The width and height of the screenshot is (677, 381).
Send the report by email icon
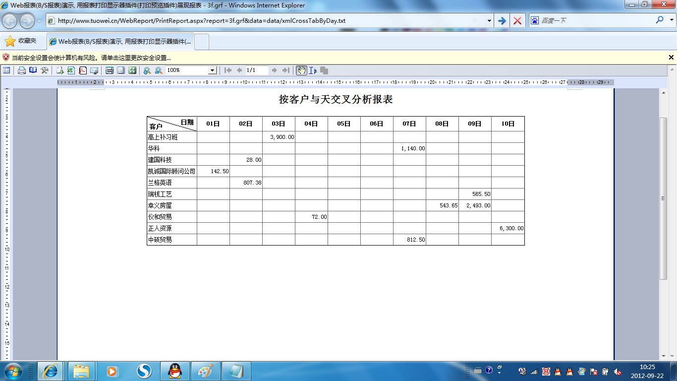pos(94,70)
